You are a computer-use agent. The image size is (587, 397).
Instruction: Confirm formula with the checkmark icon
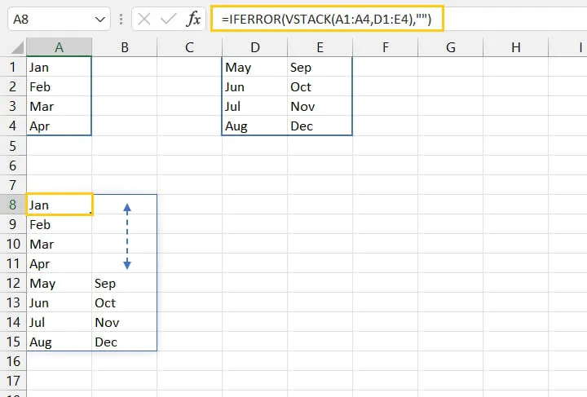(168, 19)
